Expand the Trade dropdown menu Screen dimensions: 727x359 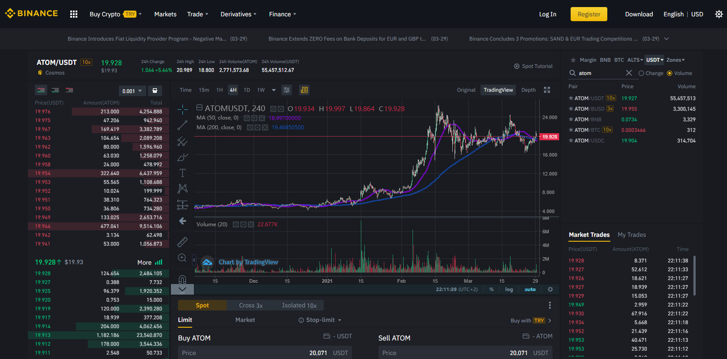click(x=198, y=14)
